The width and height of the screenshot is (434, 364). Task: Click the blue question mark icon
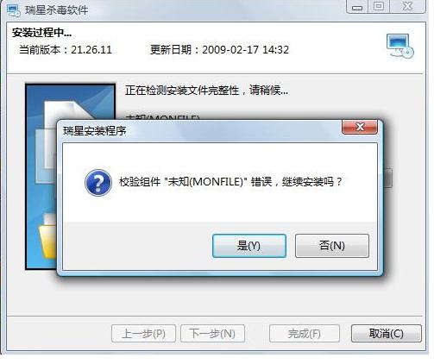coord(98,182)
